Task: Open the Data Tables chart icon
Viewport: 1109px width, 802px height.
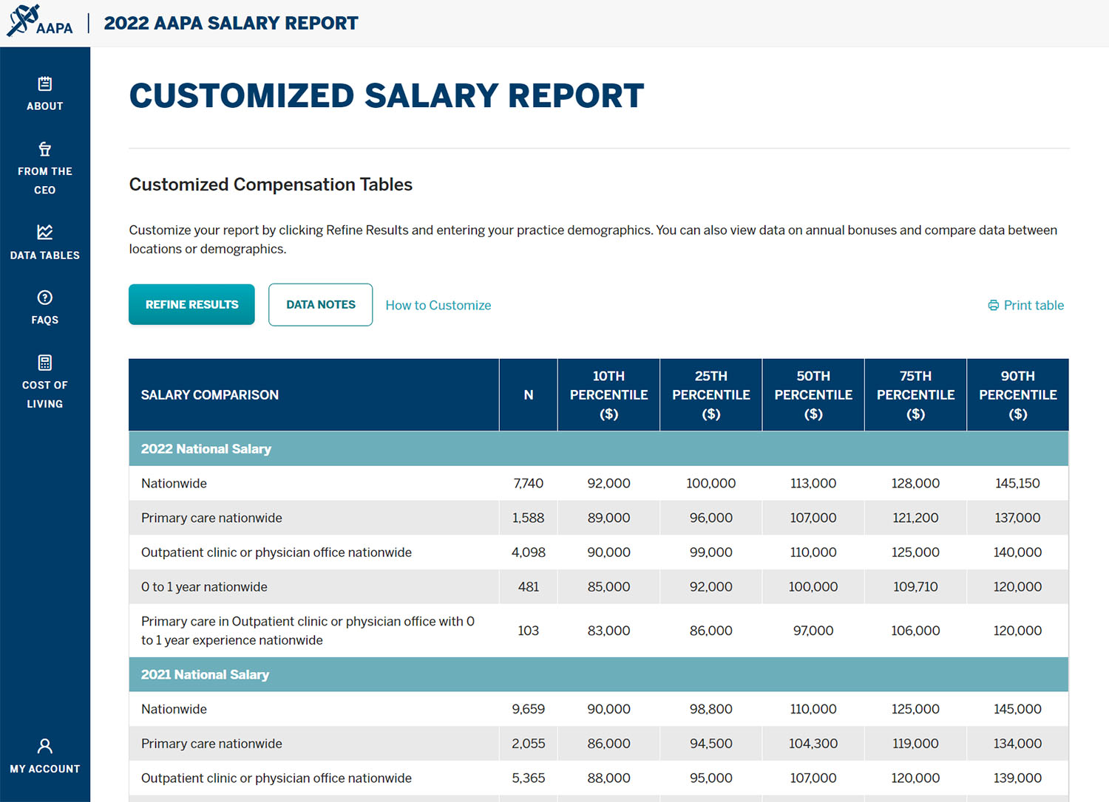Action: (x=45, y=232)
